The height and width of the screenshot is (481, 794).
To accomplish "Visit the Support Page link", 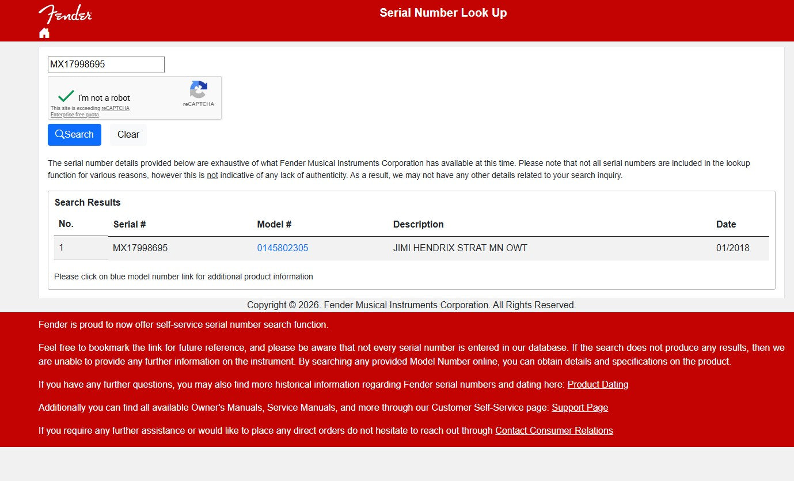I will coord(580,407).
